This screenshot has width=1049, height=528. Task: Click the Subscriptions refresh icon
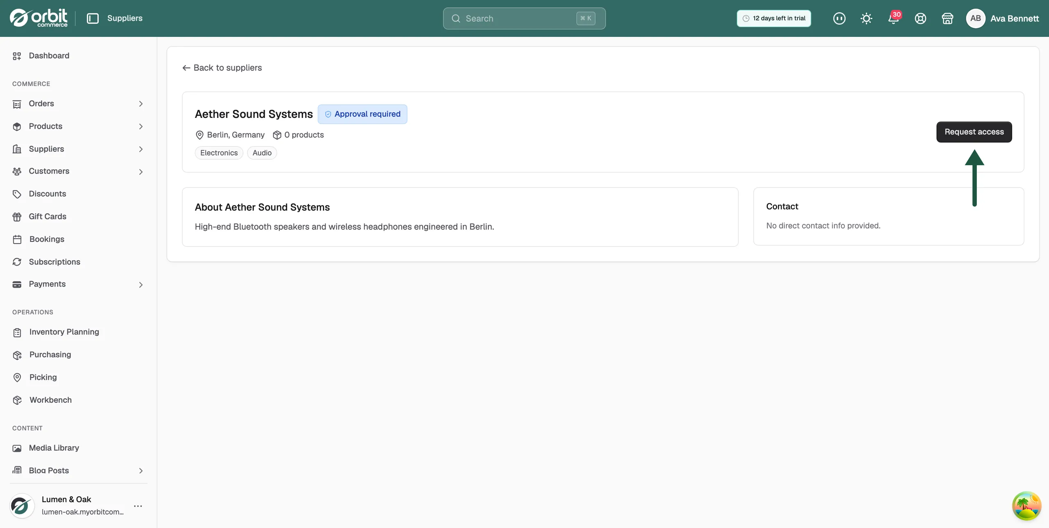(x=17, y=262)
